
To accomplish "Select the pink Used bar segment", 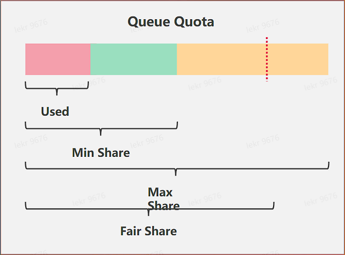I will click(x=58, y=59).
